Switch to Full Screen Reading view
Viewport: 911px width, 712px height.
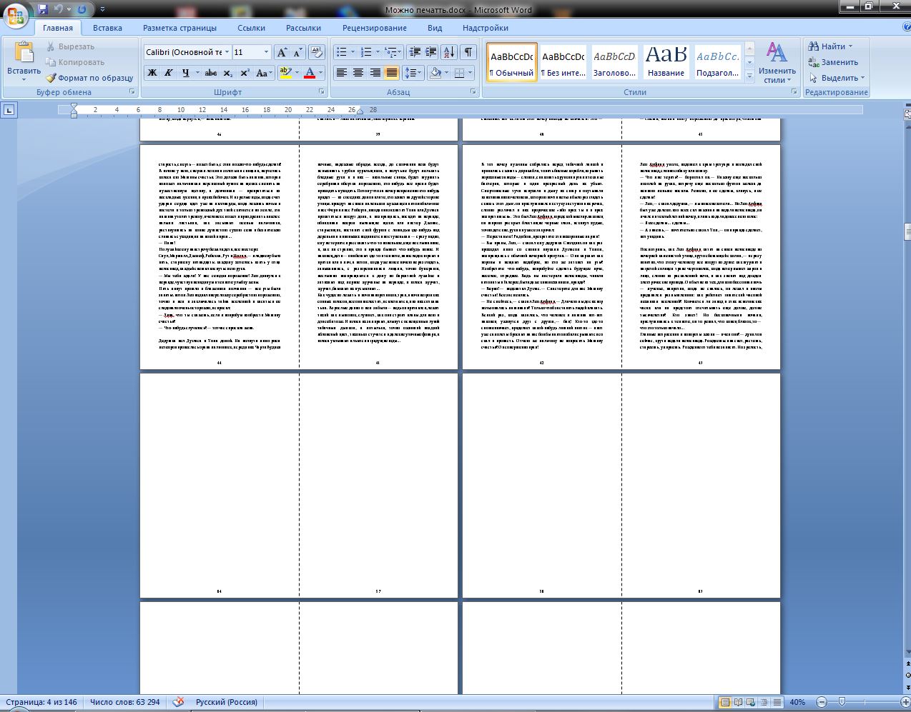(x=738, y=702)
